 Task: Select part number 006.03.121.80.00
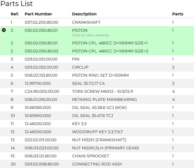[x=41, y=156]
